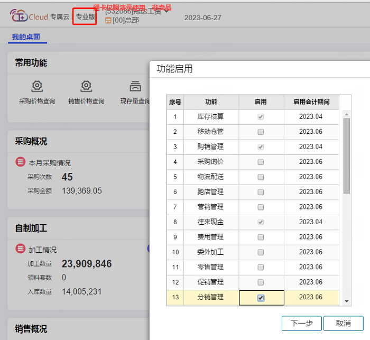Click 采购次数 value 45
Image resolution: width=370 pixels, height=340 pixels.
[67, 177]
